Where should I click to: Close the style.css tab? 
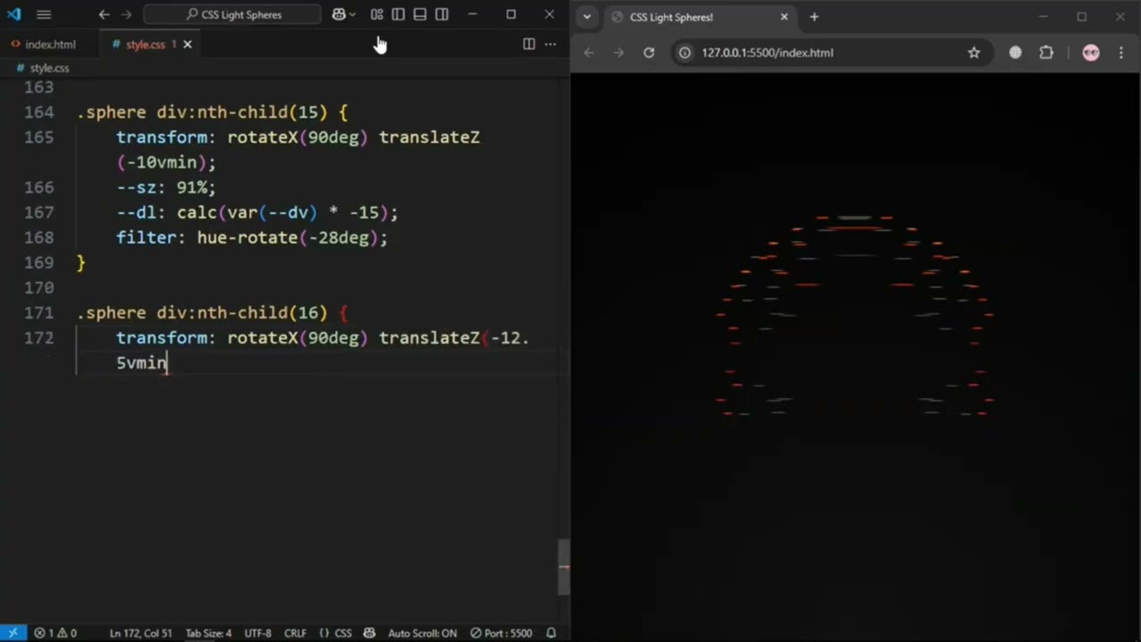pyautogui.click(x=187, y=44)
